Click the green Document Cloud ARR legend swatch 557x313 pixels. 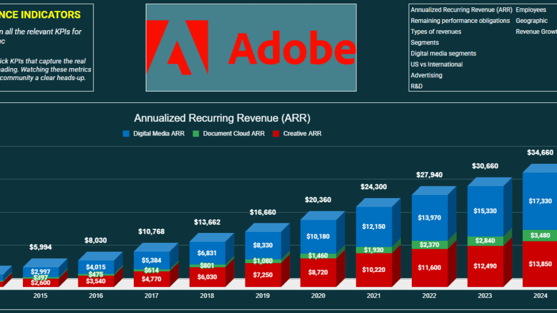tap(196, 134)
